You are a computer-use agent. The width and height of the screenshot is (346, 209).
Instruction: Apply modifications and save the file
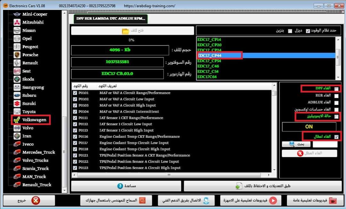tap(263, 186)
